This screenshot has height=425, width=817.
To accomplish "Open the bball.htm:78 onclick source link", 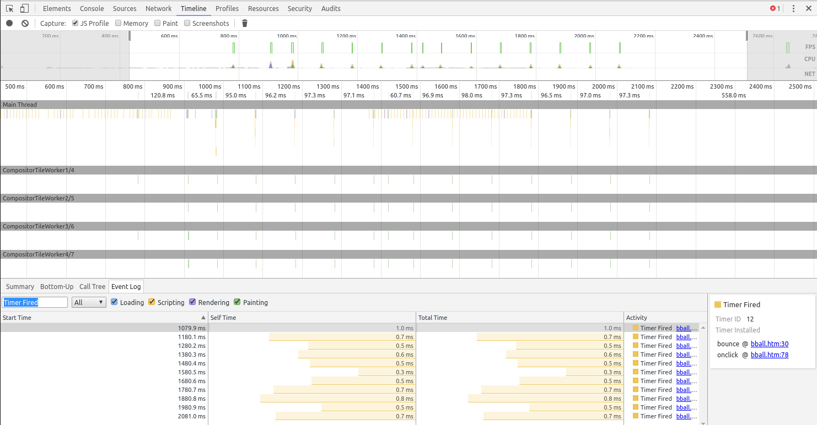I will pos(770,355).
